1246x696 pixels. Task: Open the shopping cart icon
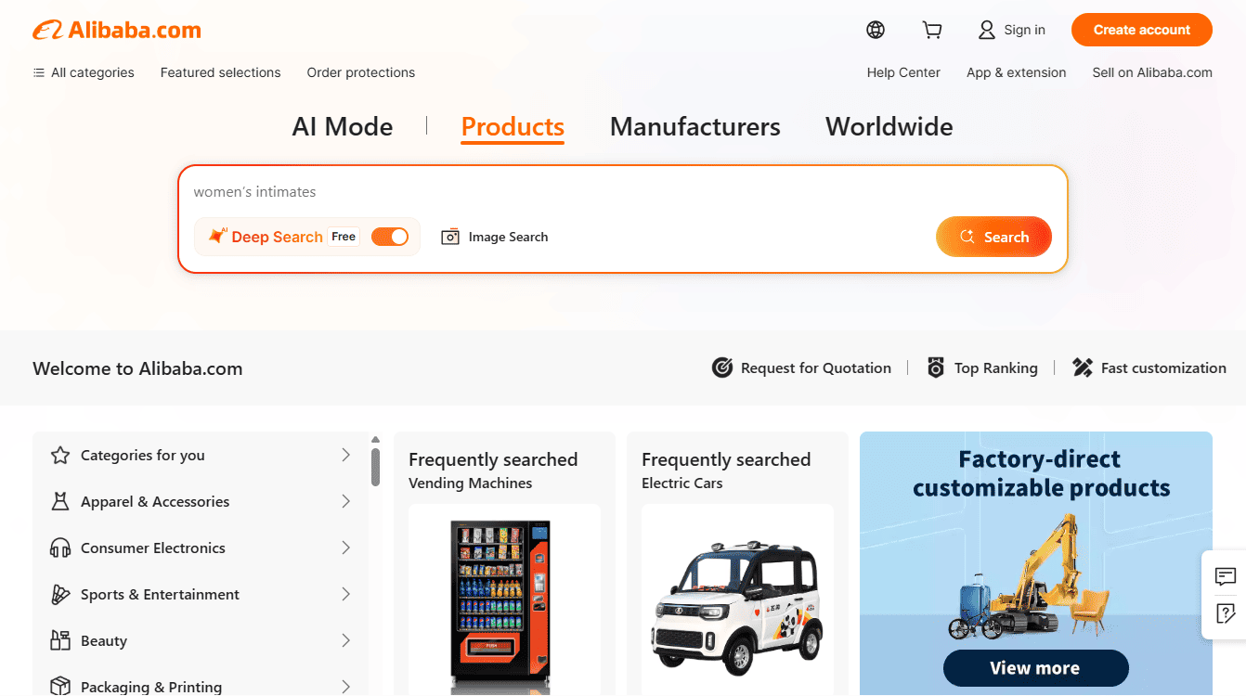(932, 30)
